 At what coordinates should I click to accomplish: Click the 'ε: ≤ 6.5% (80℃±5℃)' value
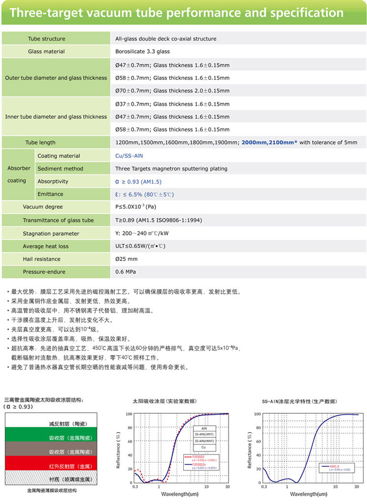coord(144,195)
